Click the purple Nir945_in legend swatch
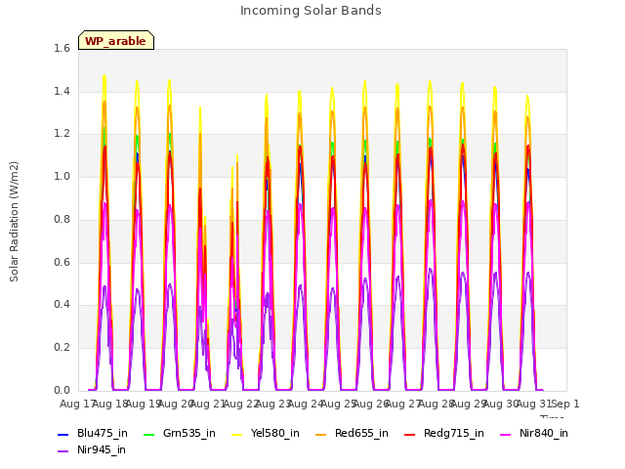 pos(62,451)
